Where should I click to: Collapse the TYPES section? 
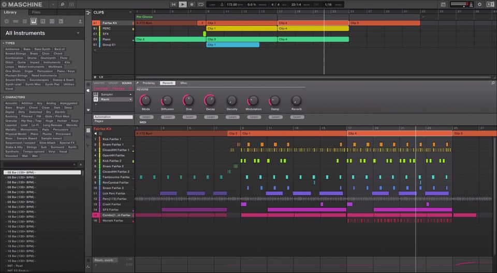[3, 43]
